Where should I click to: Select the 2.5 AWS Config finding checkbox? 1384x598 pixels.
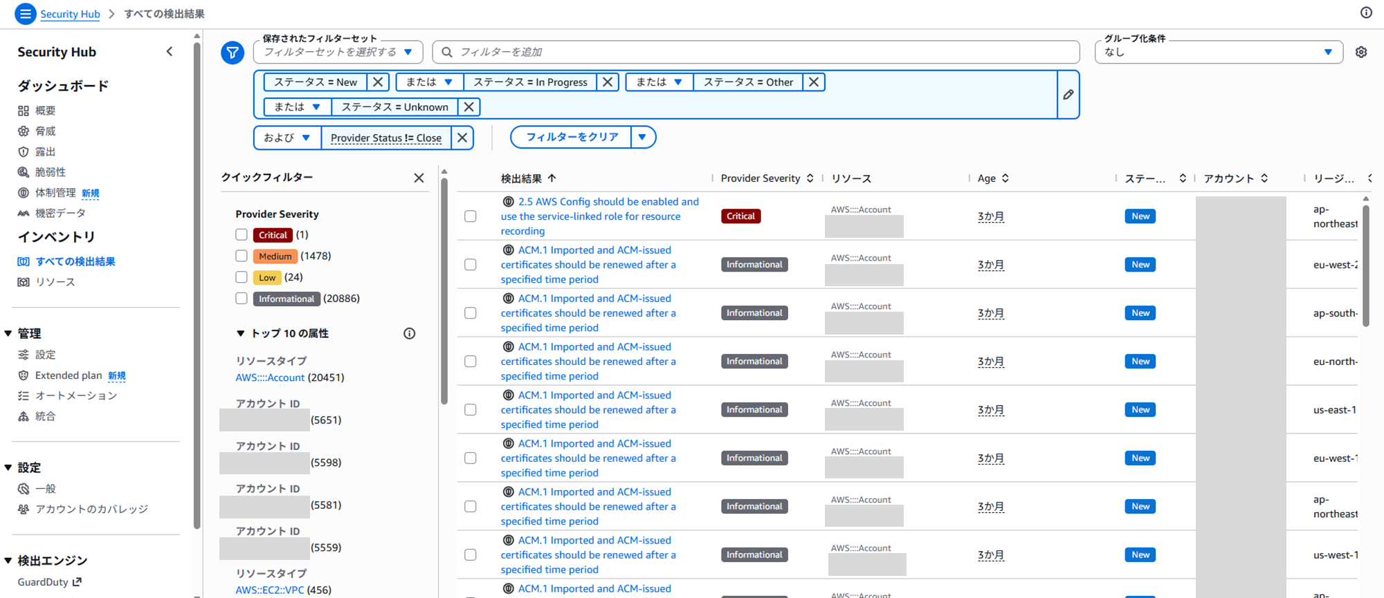click(x=471, y=216)
